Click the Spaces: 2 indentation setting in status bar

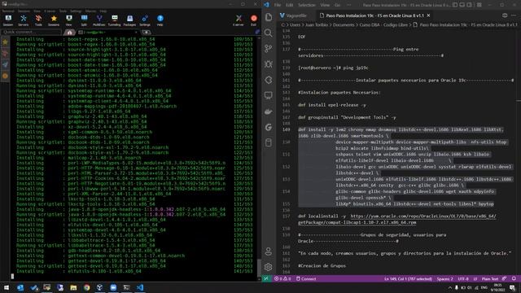pyautogui.click(x=445, y=278)
